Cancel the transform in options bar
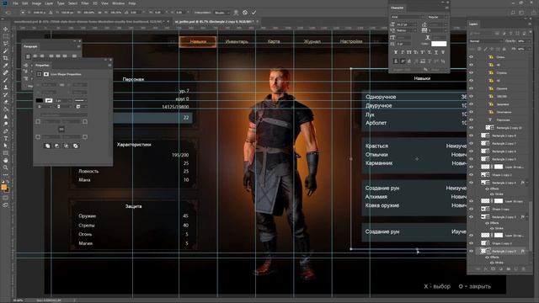 point(245,13)
